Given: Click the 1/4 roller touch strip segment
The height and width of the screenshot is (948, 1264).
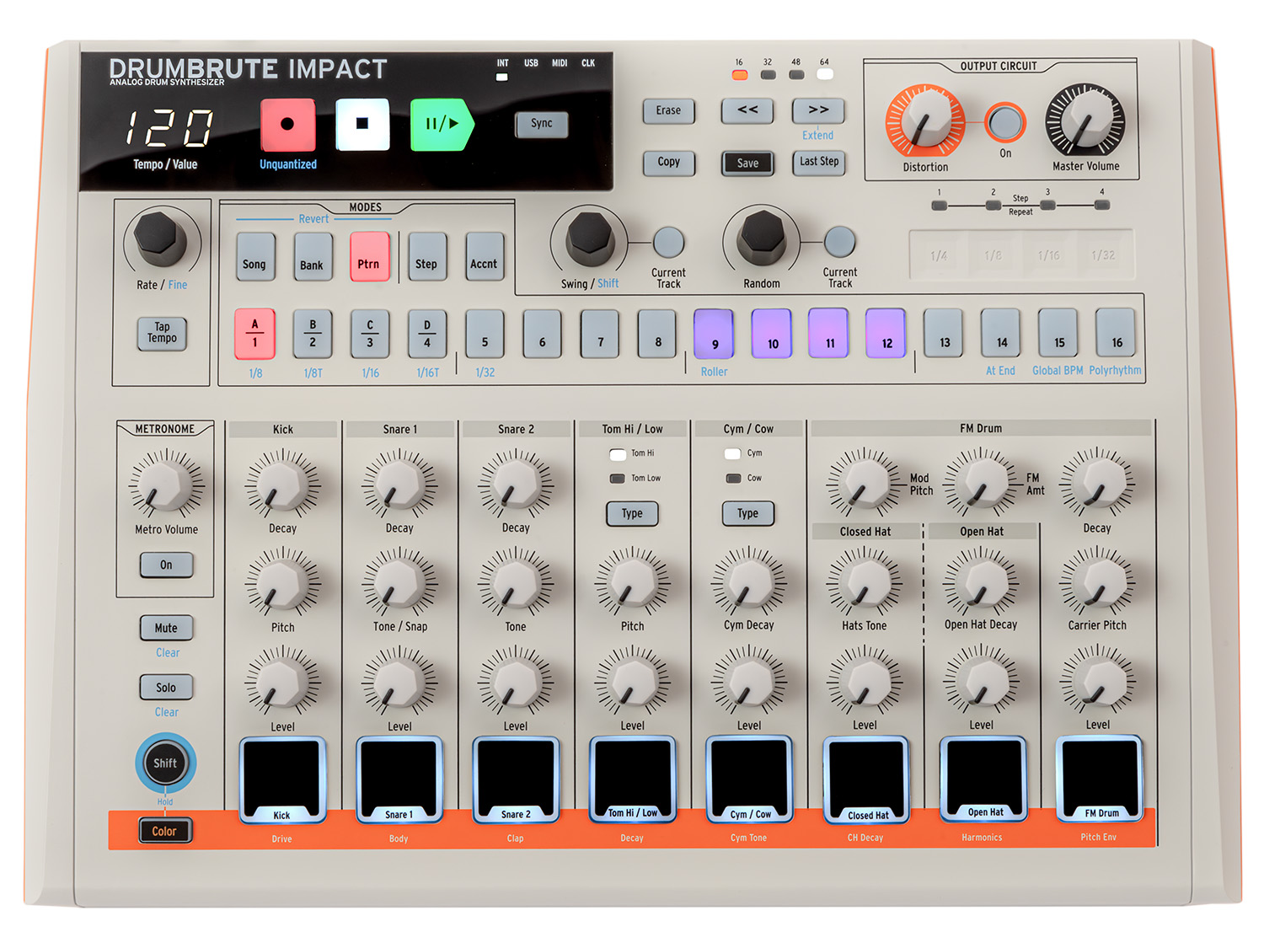Looking at the screenshot, I should (939, 254).
